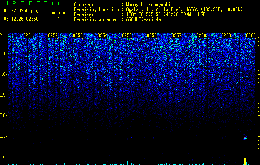Click the bright meteor echo near 0300
Viewport: 260px width, 165px height.
tap(245, 137)
